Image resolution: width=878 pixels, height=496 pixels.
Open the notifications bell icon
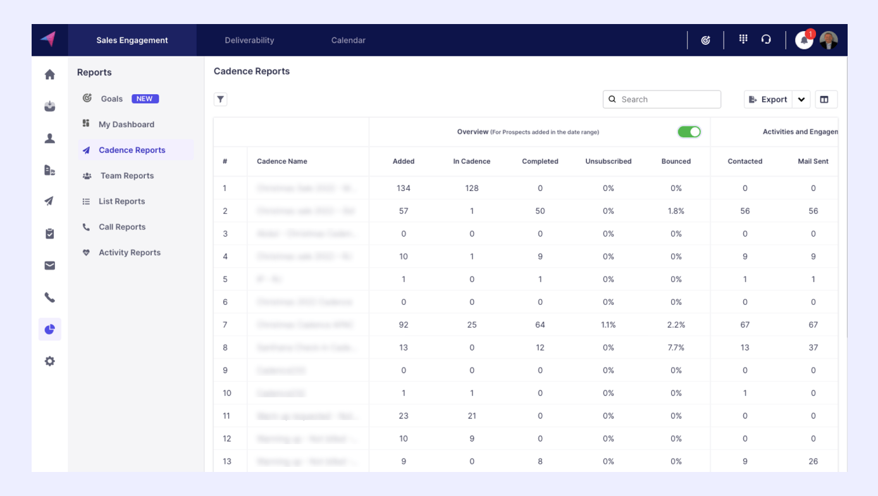click(804, 40)
